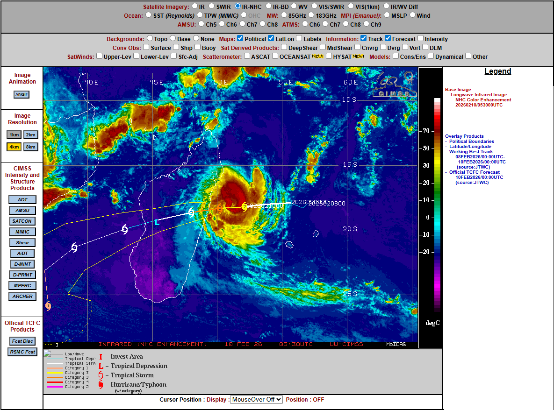Enable the Intensity information checkbox
This screenshot has width=554, height=410.
[x=420, y=38]
